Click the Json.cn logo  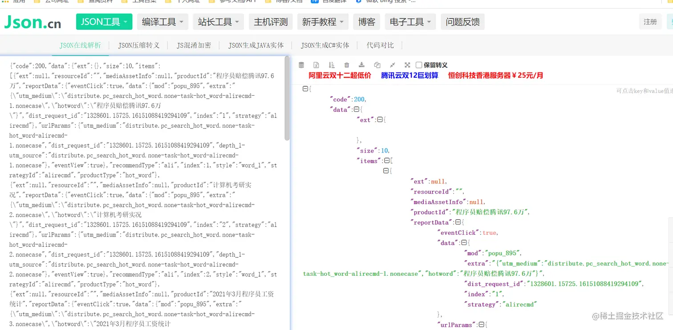tap(33, 22)
